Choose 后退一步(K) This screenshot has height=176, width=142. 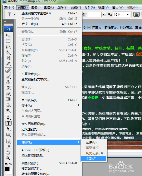pyautogui.click(x=49, y=24)
